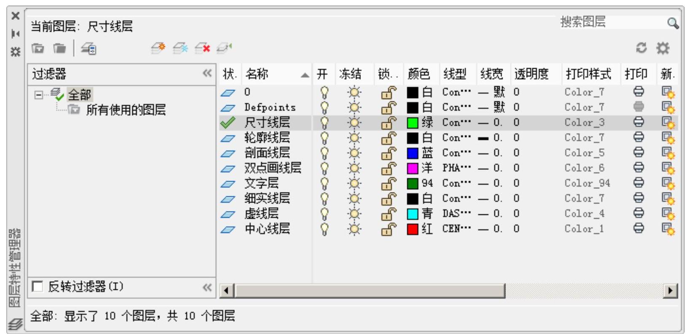Open linetype selection for 双点画线层 PHA
The height and width of the screenshot is (334, 685).
coord(457,168)
